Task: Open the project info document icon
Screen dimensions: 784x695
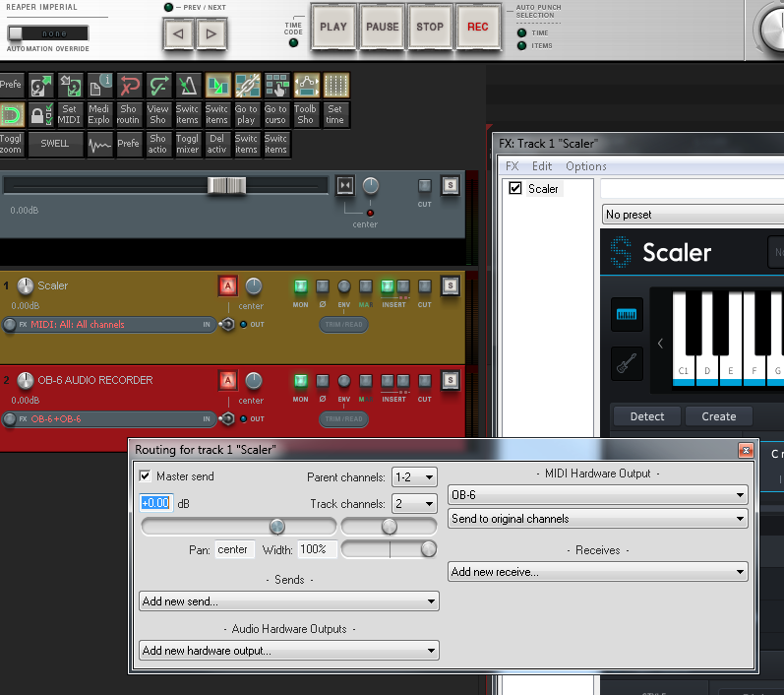Action: click(x=100, y=86)
